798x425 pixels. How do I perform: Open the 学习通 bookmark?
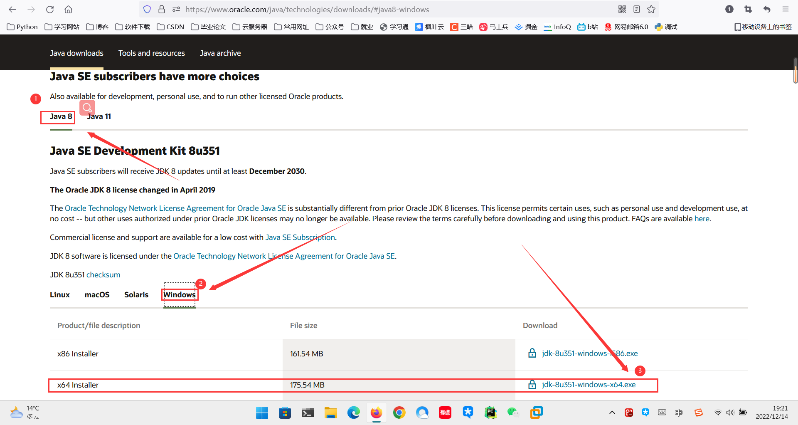click(394, 27)
